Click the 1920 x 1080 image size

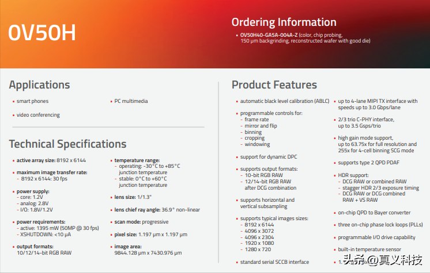[x=259, y=244]
